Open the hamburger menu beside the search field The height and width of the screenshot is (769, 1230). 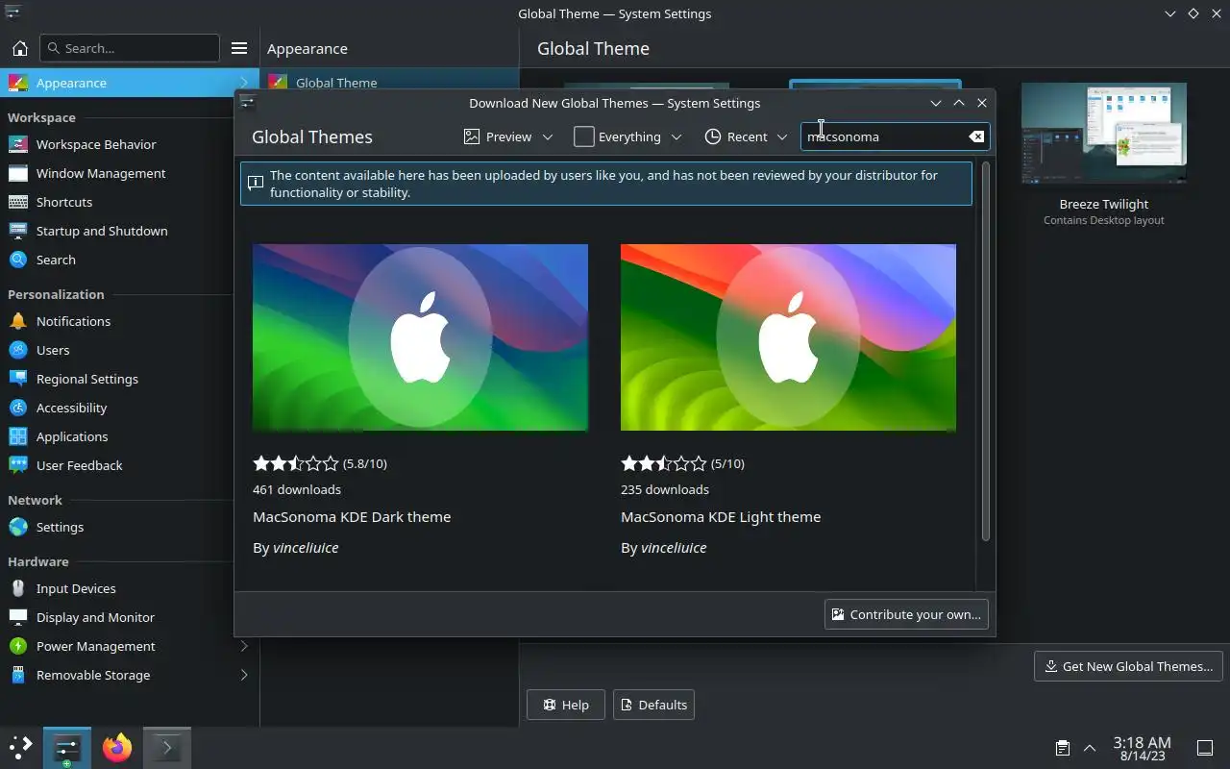tap(239, 48)
